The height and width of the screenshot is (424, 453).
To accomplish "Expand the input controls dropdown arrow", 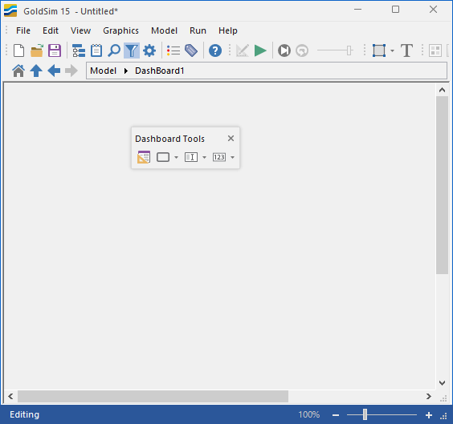I will (204, 157).
